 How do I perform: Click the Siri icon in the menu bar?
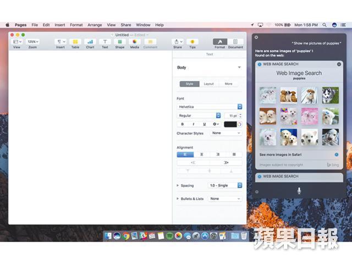[x=334, y=25]
